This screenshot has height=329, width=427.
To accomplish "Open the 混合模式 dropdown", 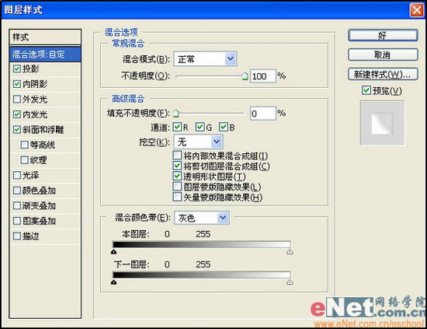I will point(205,58).
